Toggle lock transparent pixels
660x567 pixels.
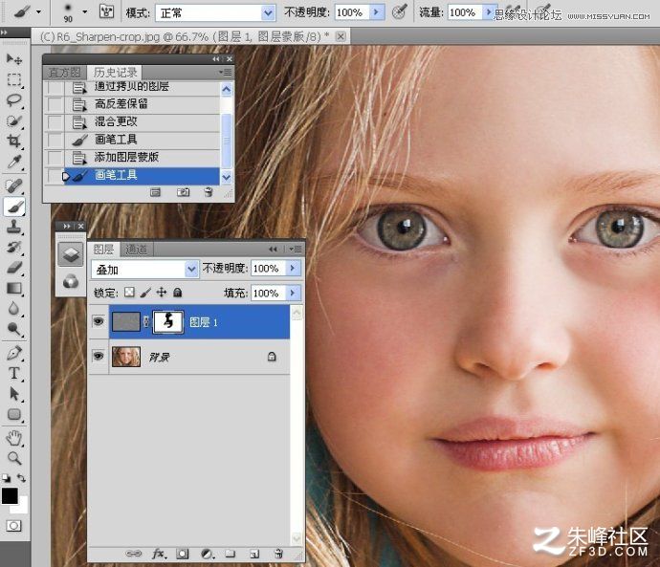130,292
